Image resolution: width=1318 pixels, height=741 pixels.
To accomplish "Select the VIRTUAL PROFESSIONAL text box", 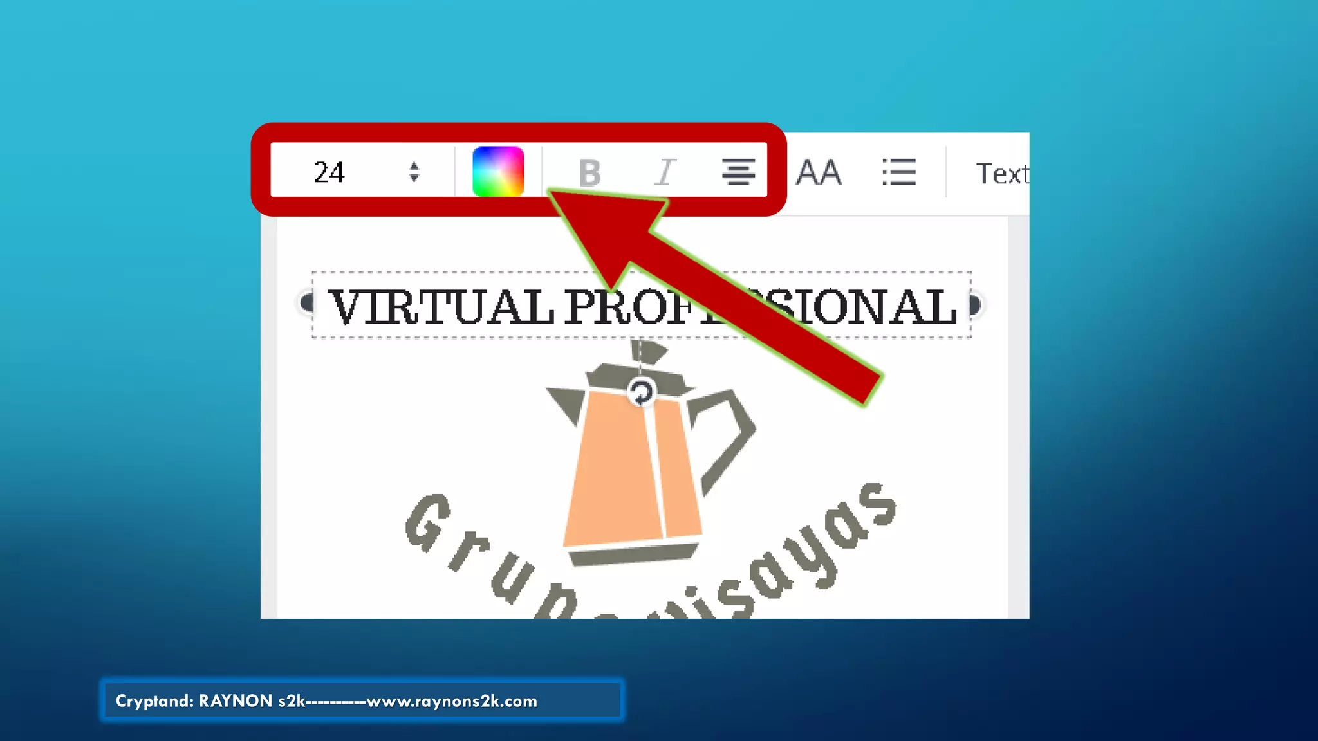I will pos(450,307).
